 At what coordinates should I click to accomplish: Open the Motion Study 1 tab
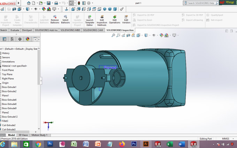[39, 135]
